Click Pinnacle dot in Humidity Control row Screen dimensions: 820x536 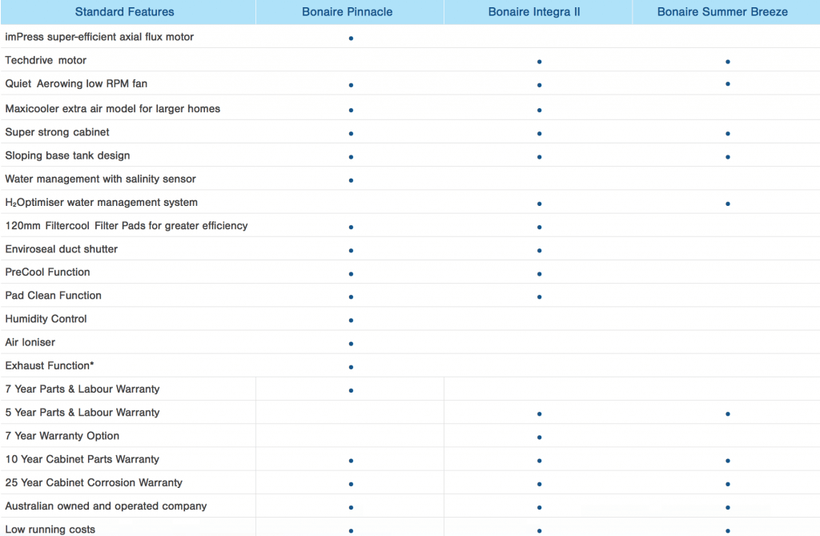coord(351,320)
